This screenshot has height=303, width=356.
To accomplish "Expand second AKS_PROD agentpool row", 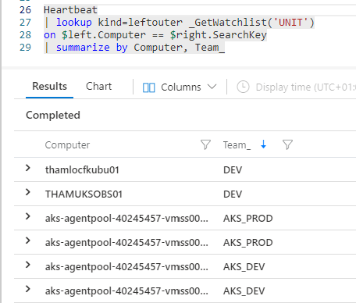I will [x=28, y=241].
